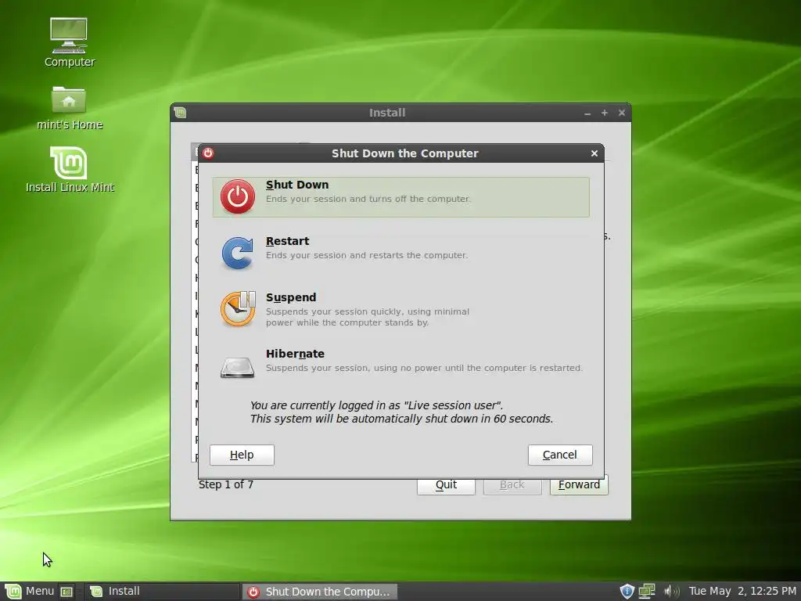Choose the Suspend option label
Viewport: 801px width, 601px height.
coord(291,297)
